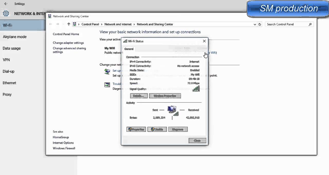Click the Details button
This screenshot has width=329, height=175.
click(x=139, y=96)
